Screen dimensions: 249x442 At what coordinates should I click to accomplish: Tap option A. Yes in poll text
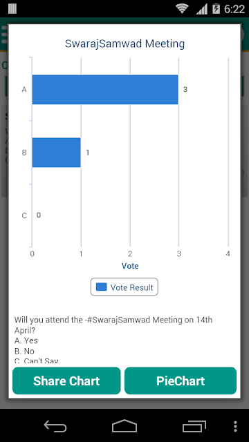26,340
